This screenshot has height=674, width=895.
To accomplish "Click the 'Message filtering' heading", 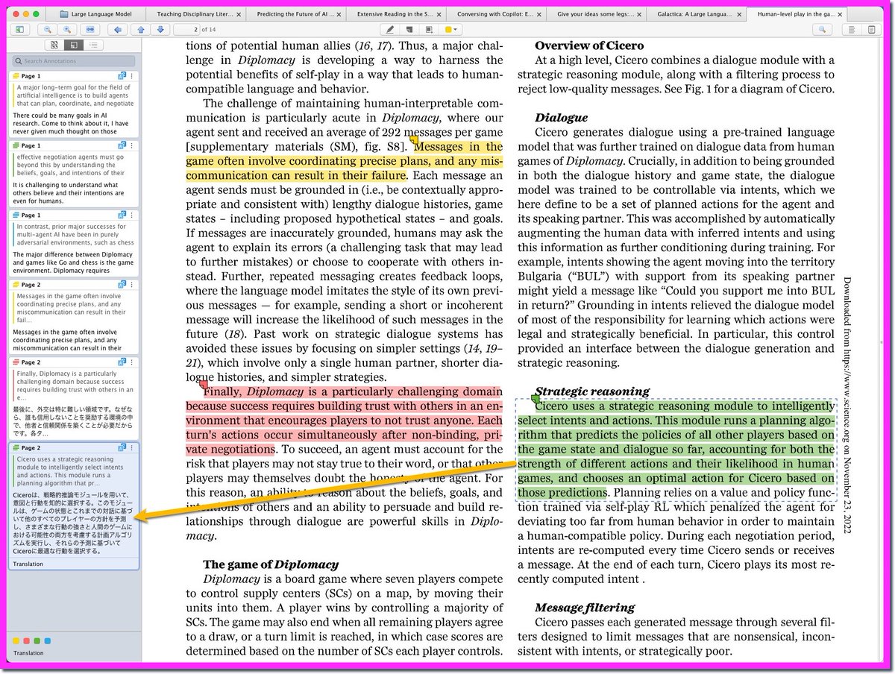I will [585, 608].
